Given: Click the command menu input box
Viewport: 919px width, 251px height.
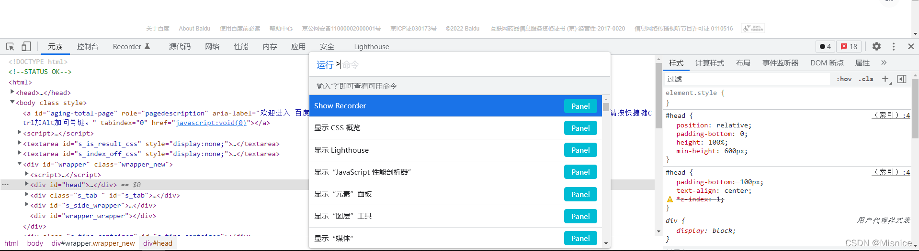Looking at the screenshot, I should (x=460, y=64).
